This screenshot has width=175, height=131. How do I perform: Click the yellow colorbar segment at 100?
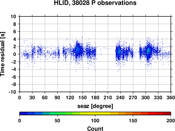[x=95, y=114]
